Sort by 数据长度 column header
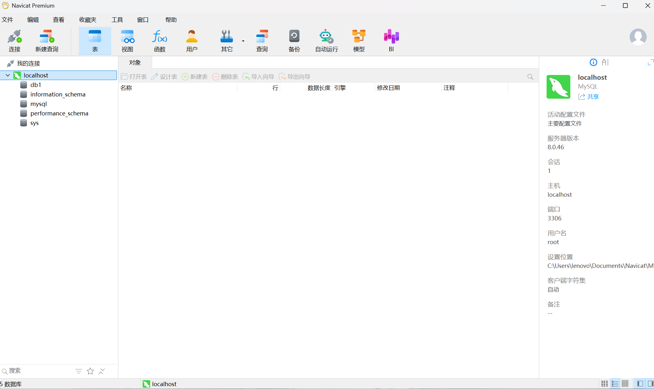 [x=306, y=88]
